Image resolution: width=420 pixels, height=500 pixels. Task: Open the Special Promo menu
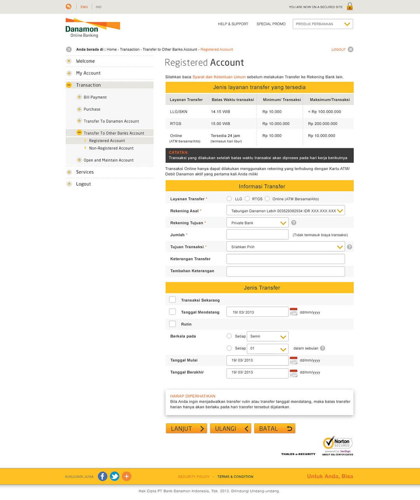(271, 24)
